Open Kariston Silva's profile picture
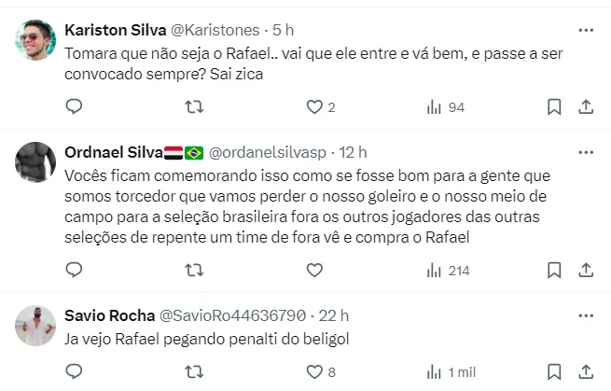This screenshot has height=391, width=611. [36, 40]
